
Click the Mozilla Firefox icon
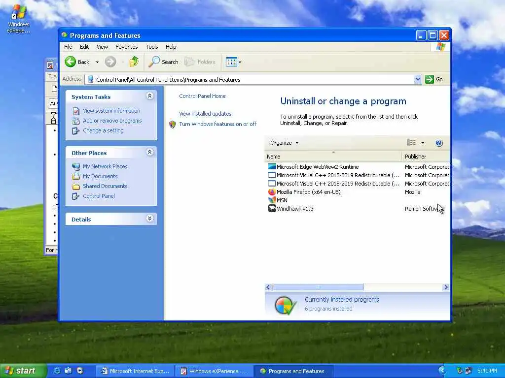pyautogui.click(x=272, y=192)
